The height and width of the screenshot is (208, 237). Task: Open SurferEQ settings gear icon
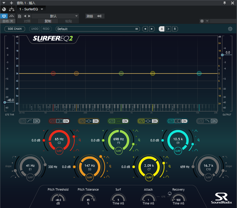[x=230, y=29]
